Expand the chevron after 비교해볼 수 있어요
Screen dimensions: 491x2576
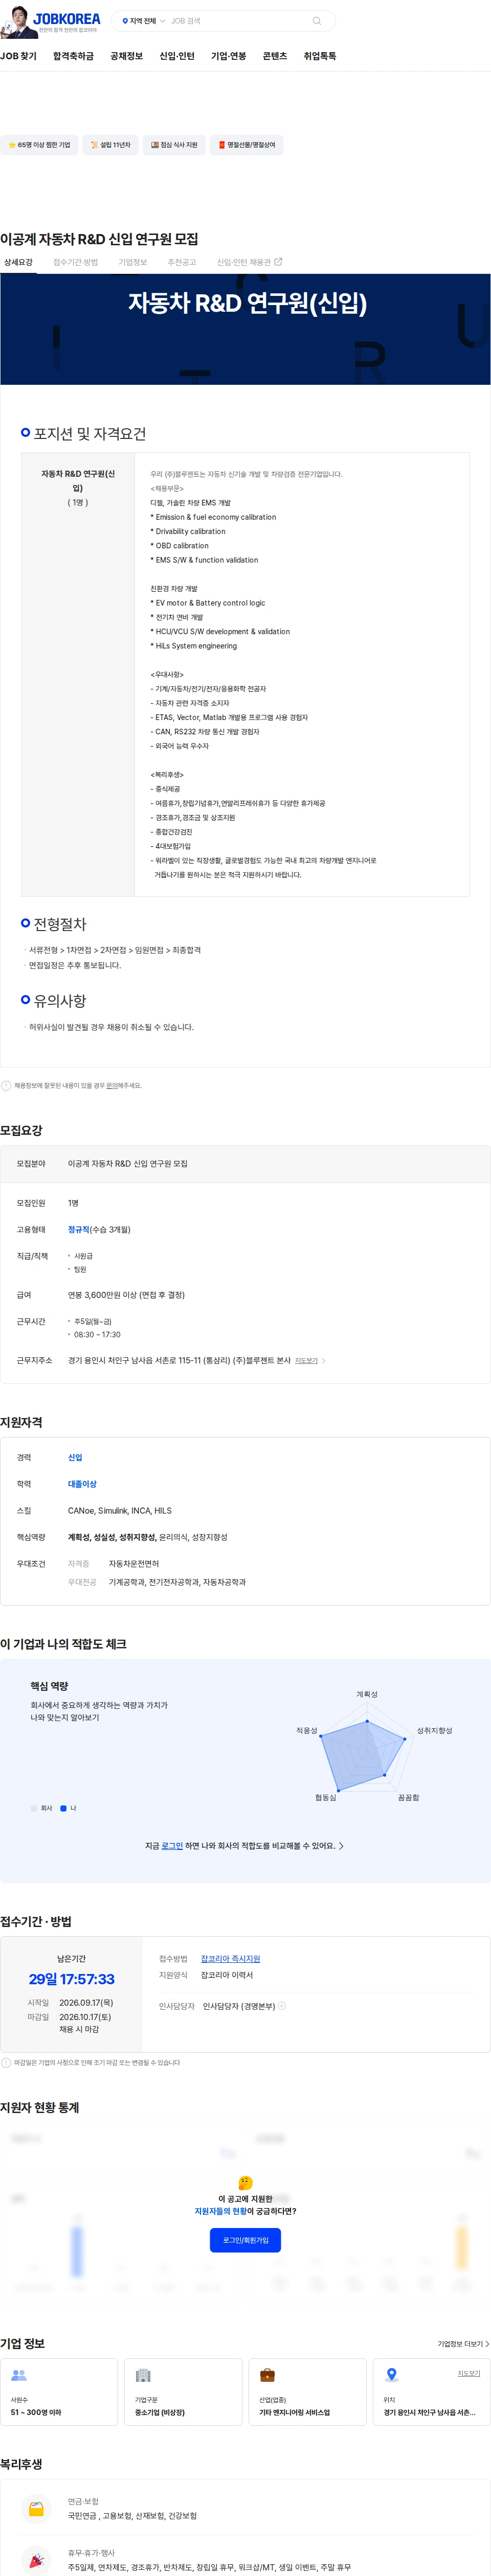tap(341, 1846)
